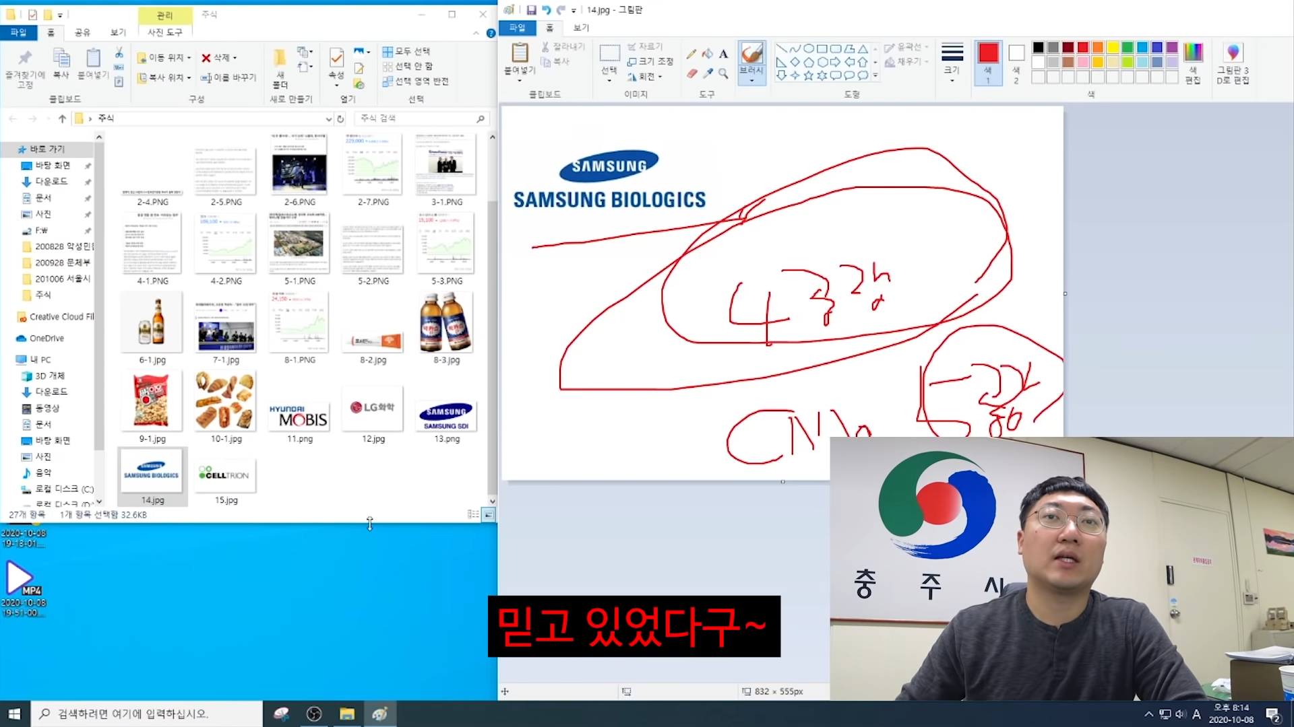Click the Cut scissors icon in Explorer
This screenshot has width=1294, height=727.
click(119, 53)
